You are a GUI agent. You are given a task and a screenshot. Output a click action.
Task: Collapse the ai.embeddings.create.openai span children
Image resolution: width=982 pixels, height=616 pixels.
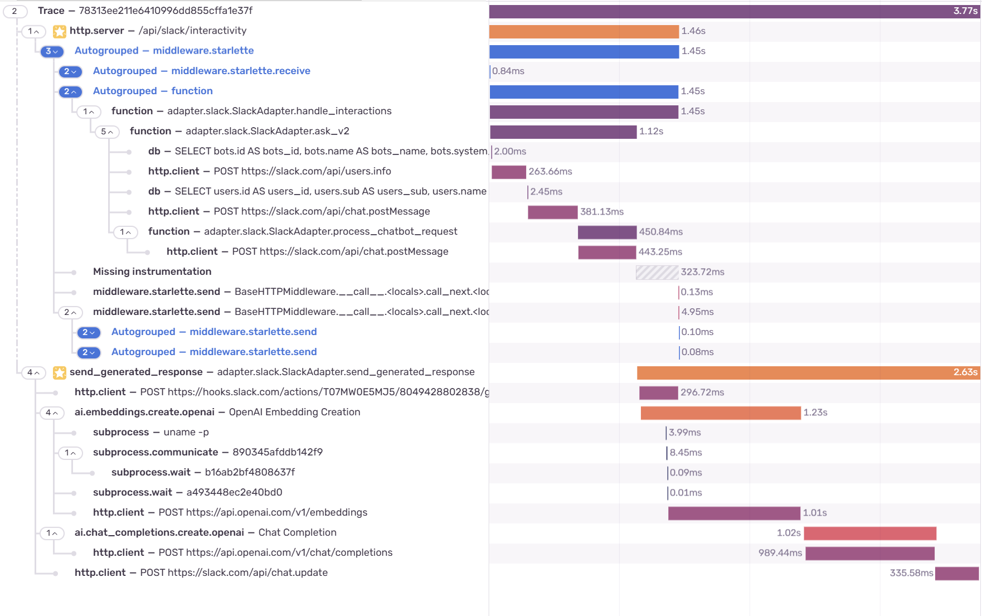point(51,413)
